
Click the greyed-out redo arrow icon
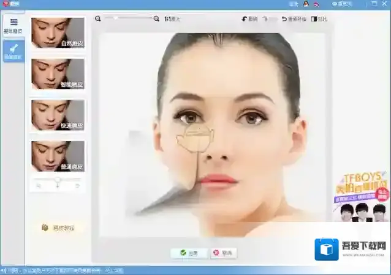266,19
